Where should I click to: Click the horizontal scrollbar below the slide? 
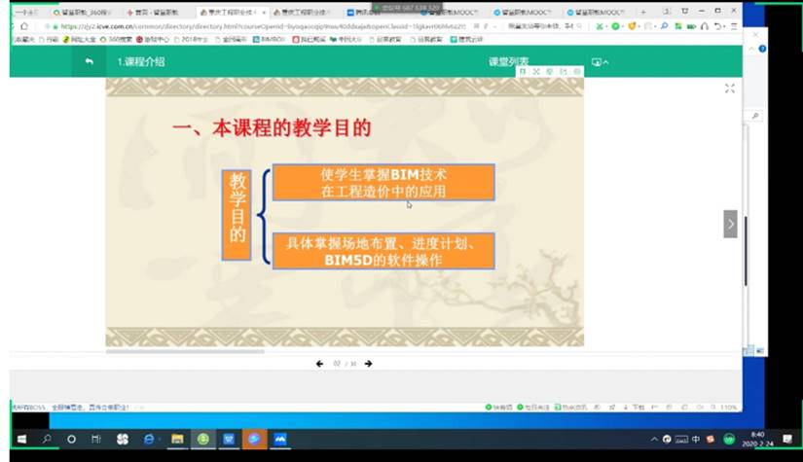tap(185, 351)
